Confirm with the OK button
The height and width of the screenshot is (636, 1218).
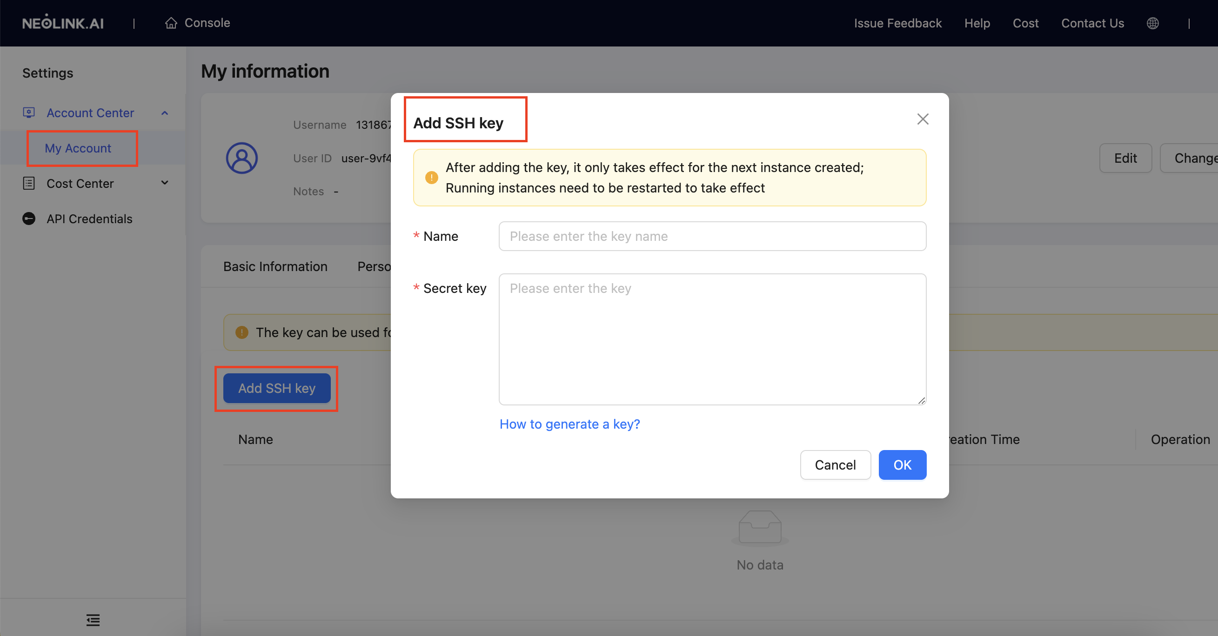coord(902,465)
